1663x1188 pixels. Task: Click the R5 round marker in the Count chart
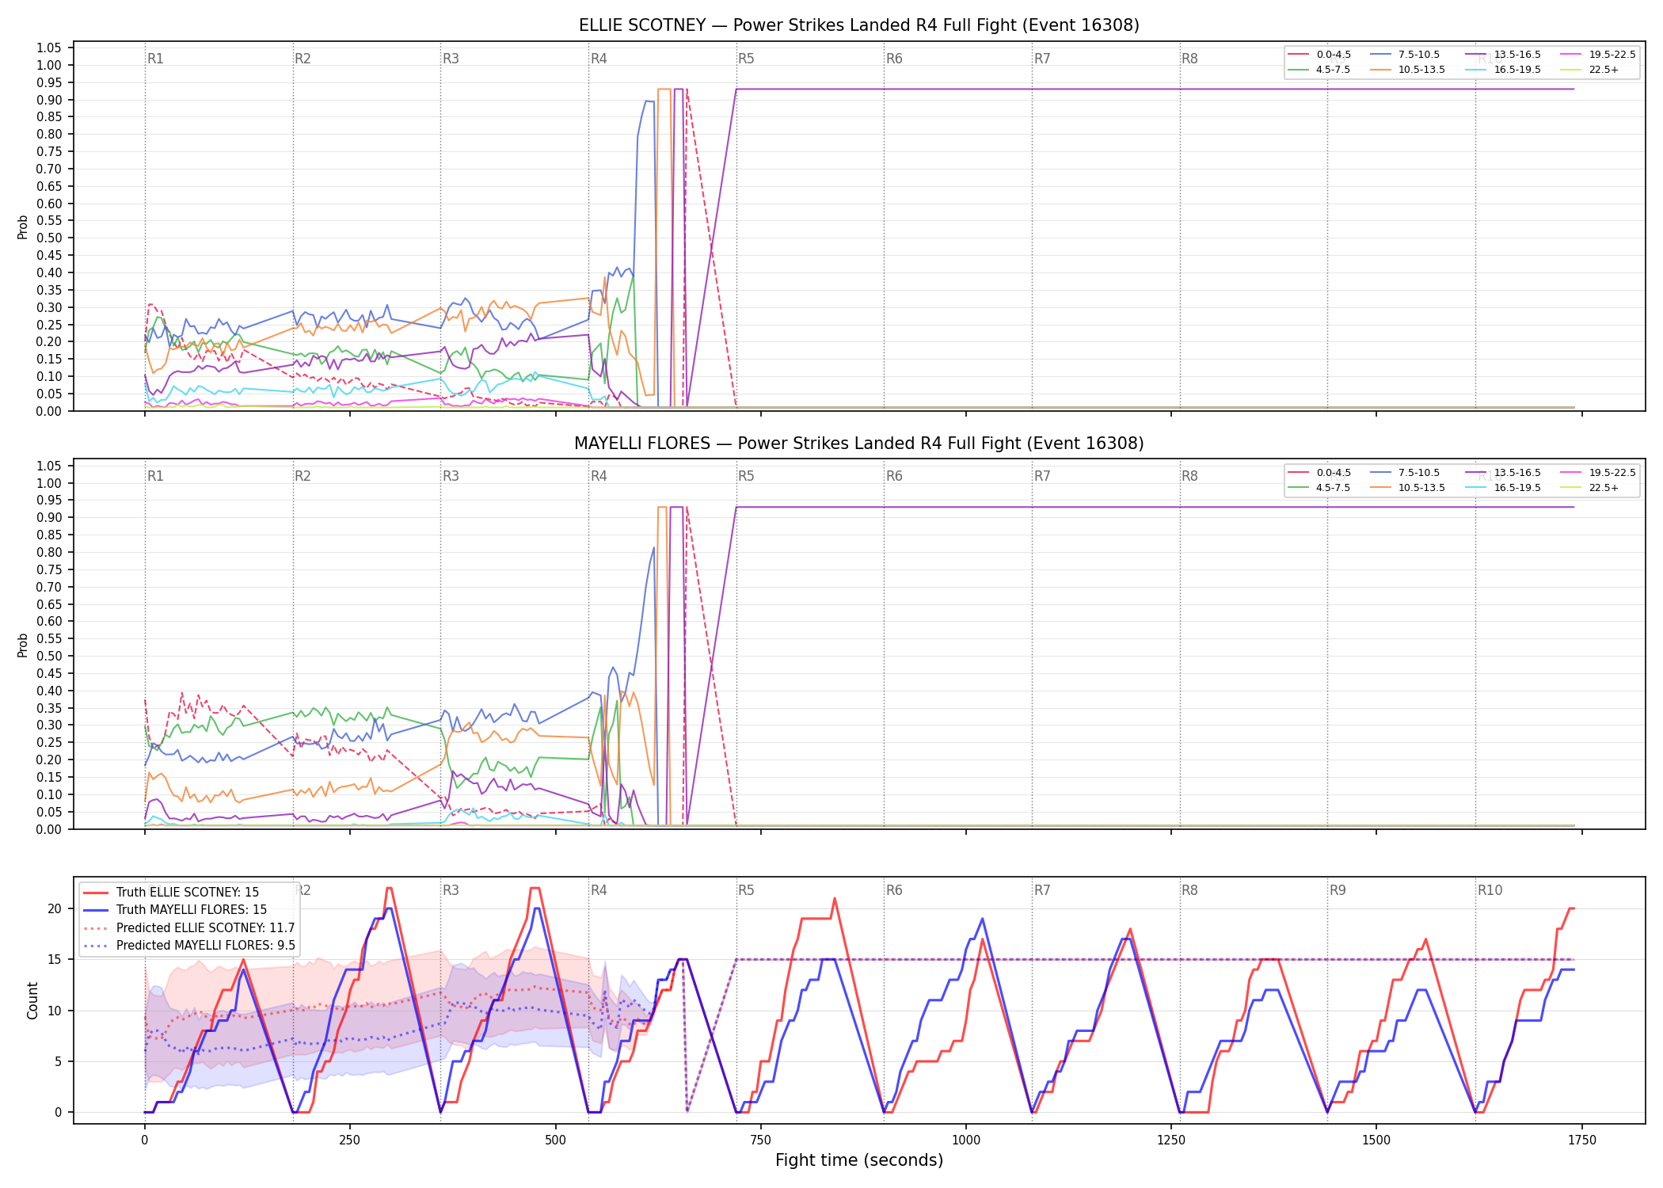click(746, 890)
